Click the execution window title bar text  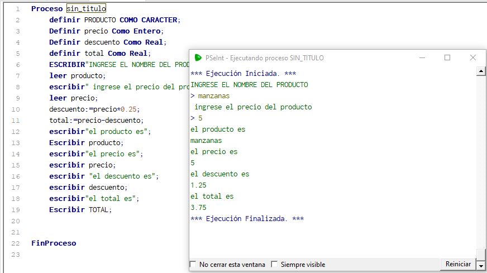pyautogui.click(x=264, y=58)
